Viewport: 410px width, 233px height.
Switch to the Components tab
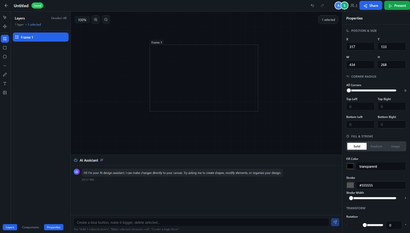[30, 227]
